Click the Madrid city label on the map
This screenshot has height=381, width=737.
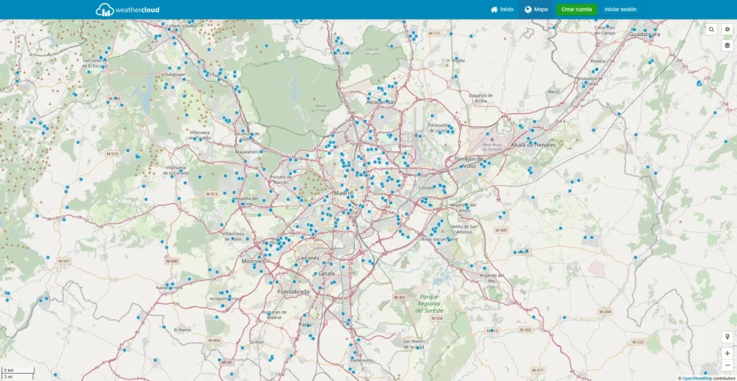point(342,193)
